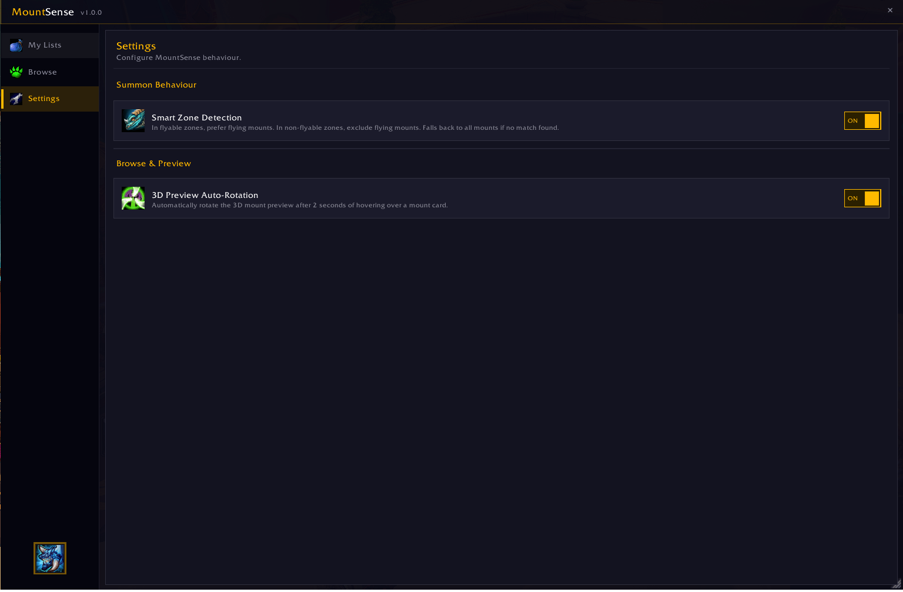The height and width of the screenshot is (592, 903).
Task: Click 'Configure MountSense behaviour.' subtitle
Action: (x=179, y=58)
